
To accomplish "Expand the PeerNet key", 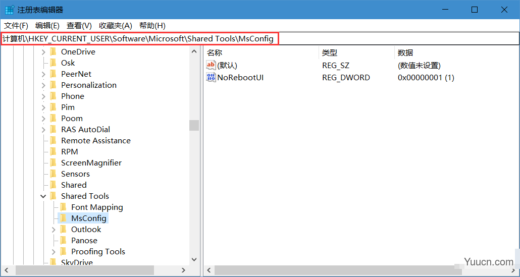I will [x=43, y=74].
